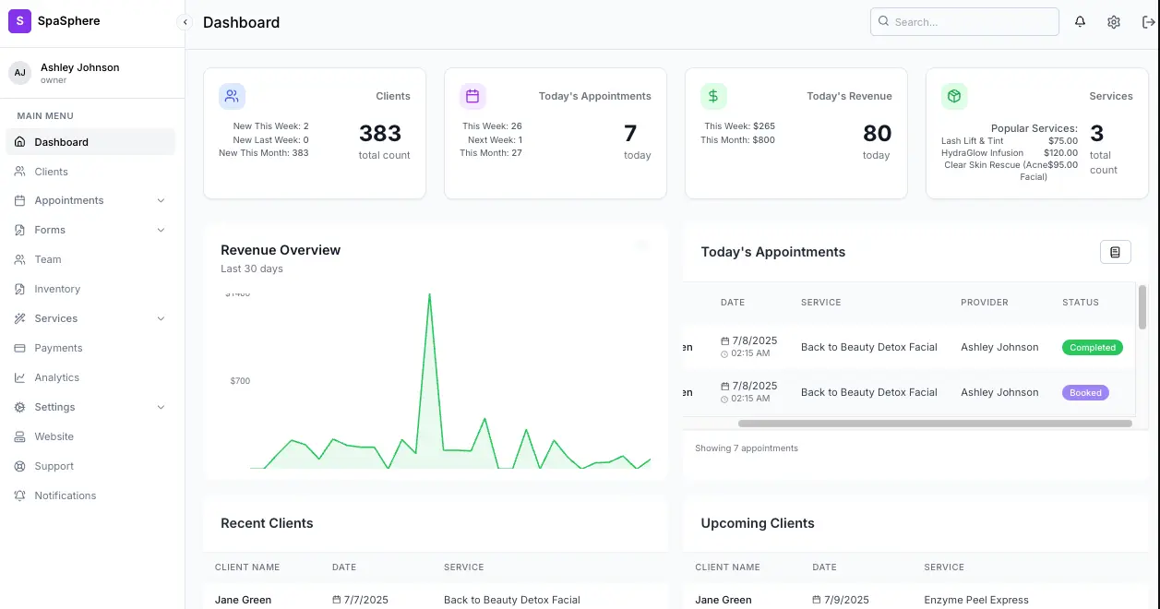This screenshot has width=1160, height=609.
Task: Click the logout icon in header
Action: coord(1148,22)
